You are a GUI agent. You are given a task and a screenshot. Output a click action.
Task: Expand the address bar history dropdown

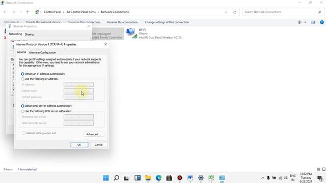(226, 12)
